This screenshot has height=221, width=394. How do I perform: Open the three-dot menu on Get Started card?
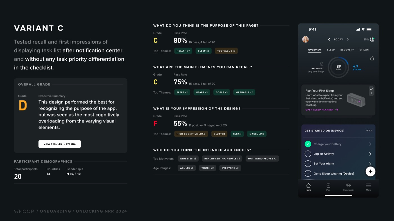click(369, 131)
